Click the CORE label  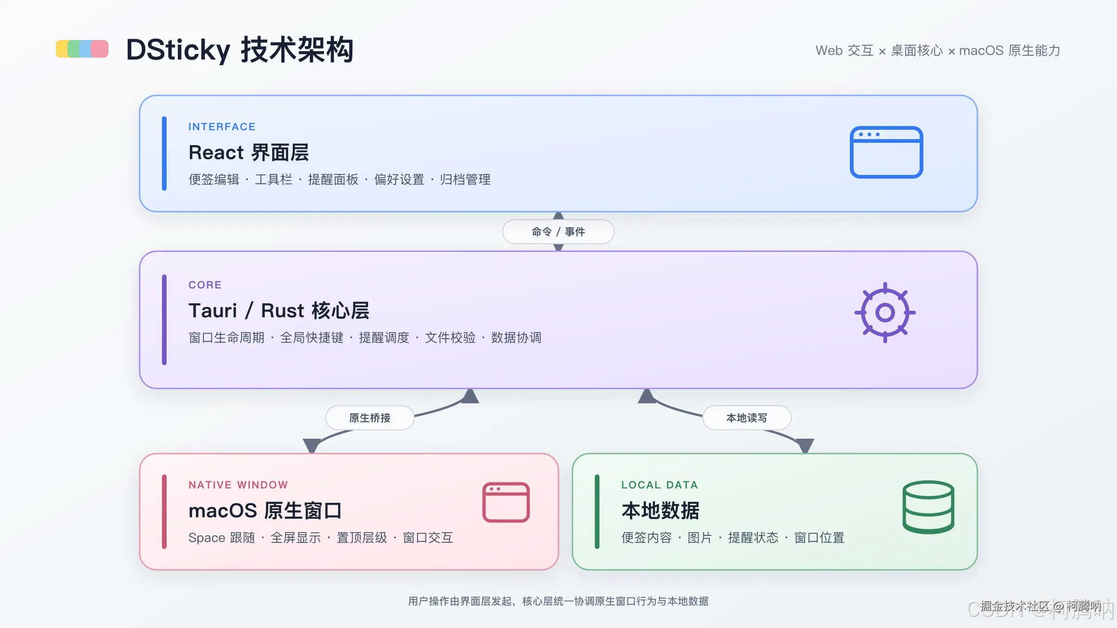(x=205, y=285)
